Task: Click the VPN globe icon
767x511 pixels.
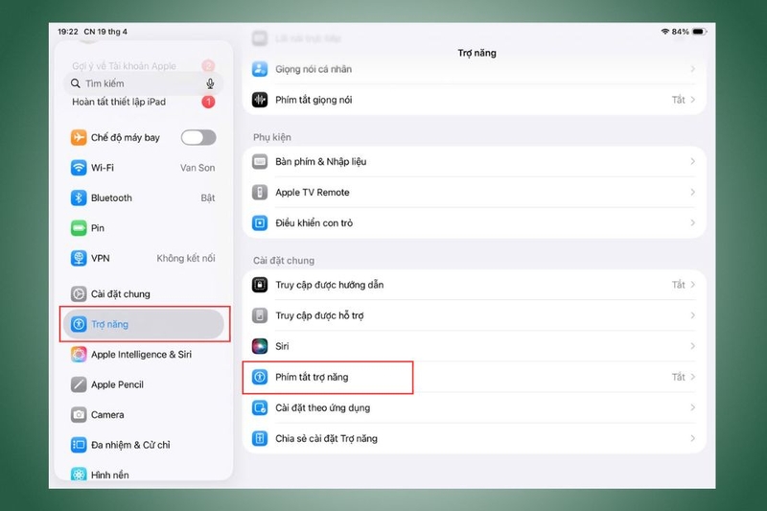Action: tap(79, 258)
